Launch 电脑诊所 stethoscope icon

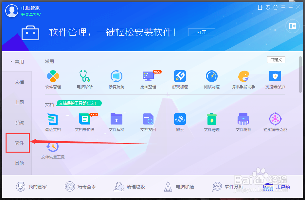[85, 76]
